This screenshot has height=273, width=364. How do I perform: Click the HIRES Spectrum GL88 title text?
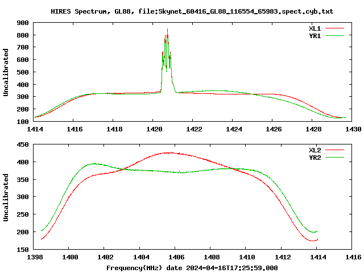click(x=192, y=11)
